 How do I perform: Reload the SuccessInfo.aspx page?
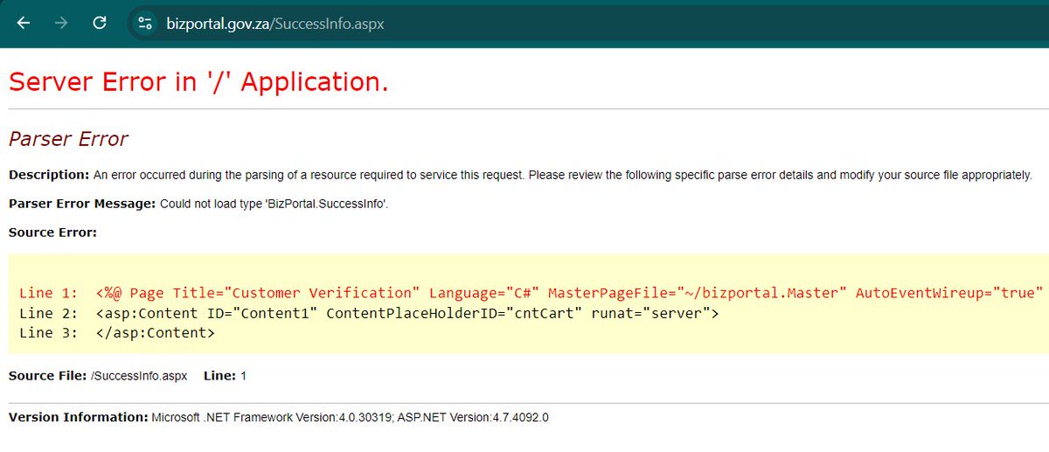pyautogui.click(x=100, y=24)
